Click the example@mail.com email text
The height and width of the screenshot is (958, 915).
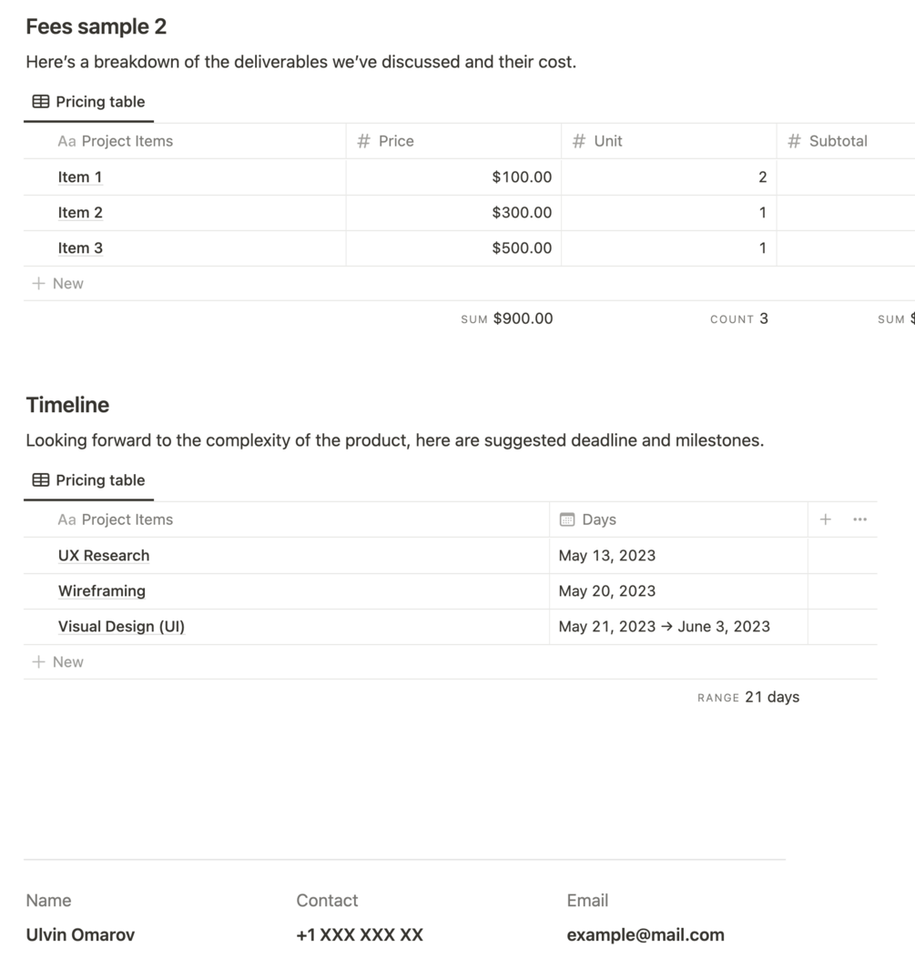(646, 934)
